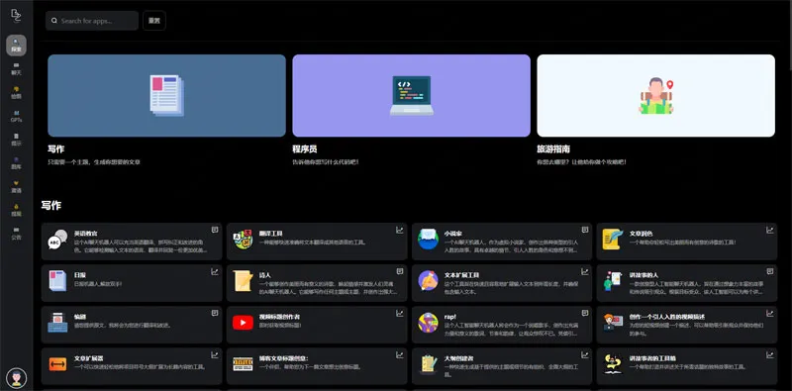Open the typewriter app icon

point(57,323)
